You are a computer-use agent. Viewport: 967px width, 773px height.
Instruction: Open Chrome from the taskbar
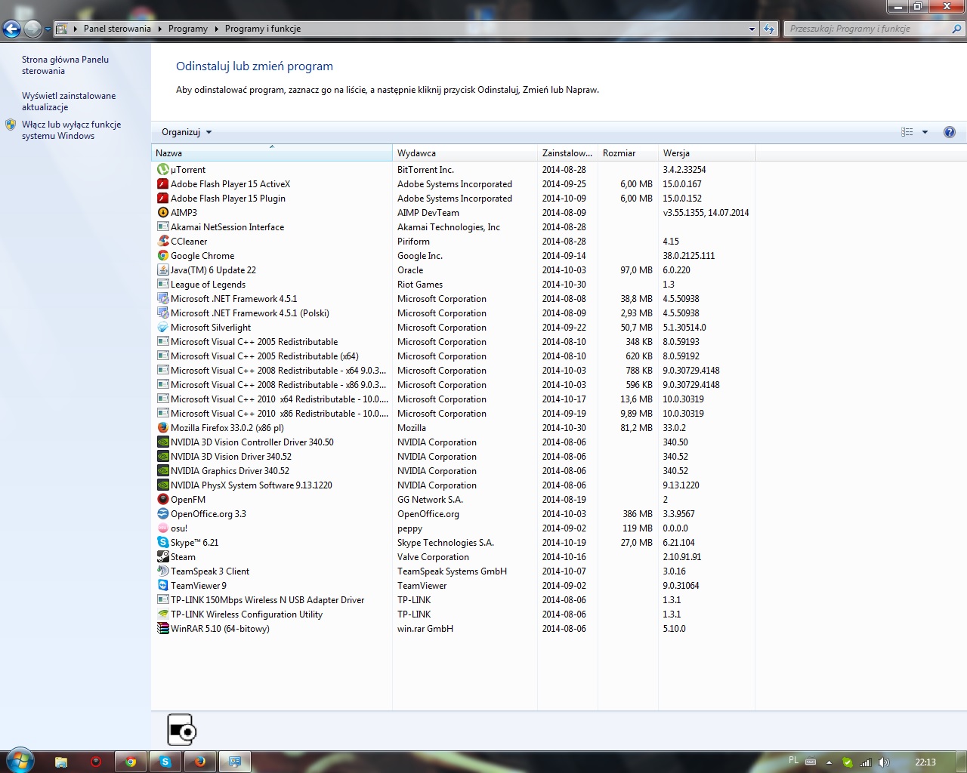pyautogui.click(x=131, y=762)
